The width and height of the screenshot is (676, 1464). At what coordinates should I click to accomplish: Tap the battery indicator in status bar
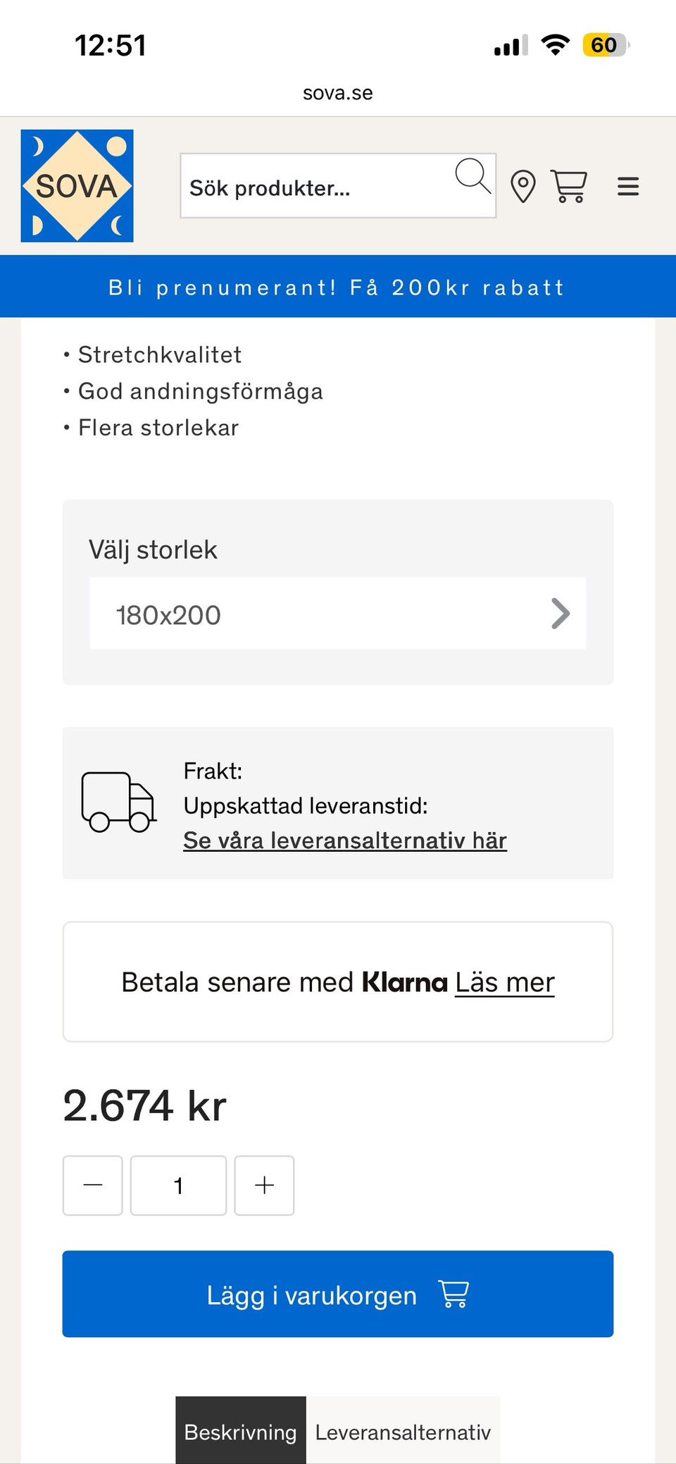point(604,45)
